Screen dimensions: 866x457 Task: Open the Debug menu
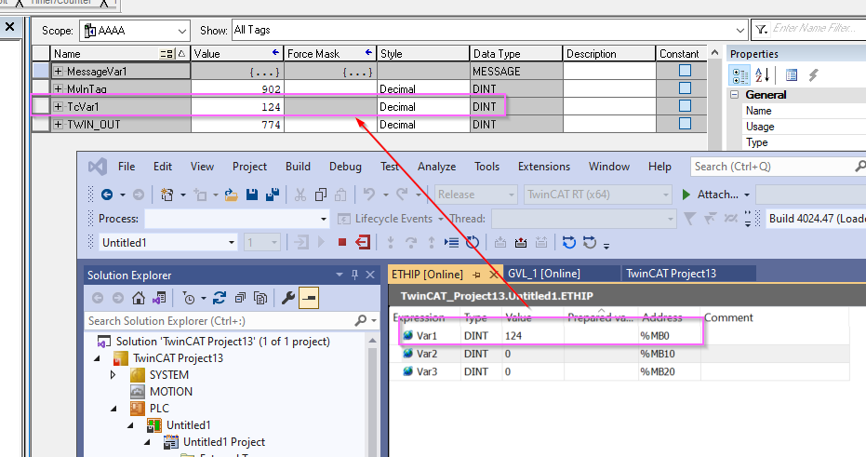345,167
